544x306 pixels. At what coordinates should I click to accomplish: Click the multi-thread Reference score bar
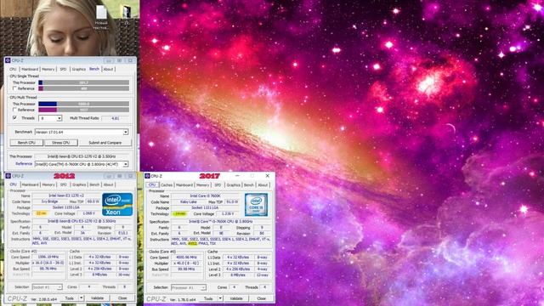(x=83, y=110)
